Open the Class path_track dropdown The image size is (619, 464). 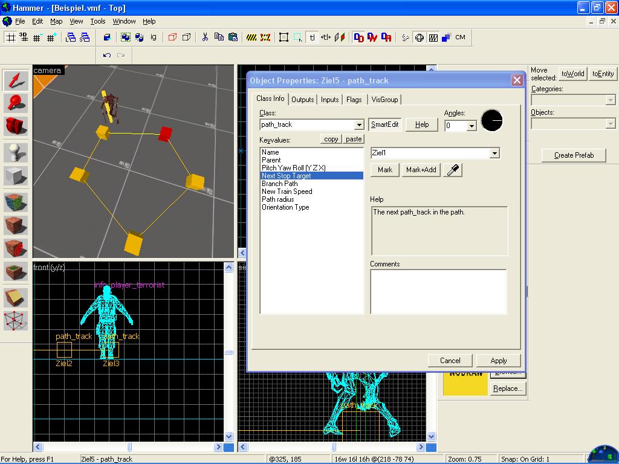[358, 125]
